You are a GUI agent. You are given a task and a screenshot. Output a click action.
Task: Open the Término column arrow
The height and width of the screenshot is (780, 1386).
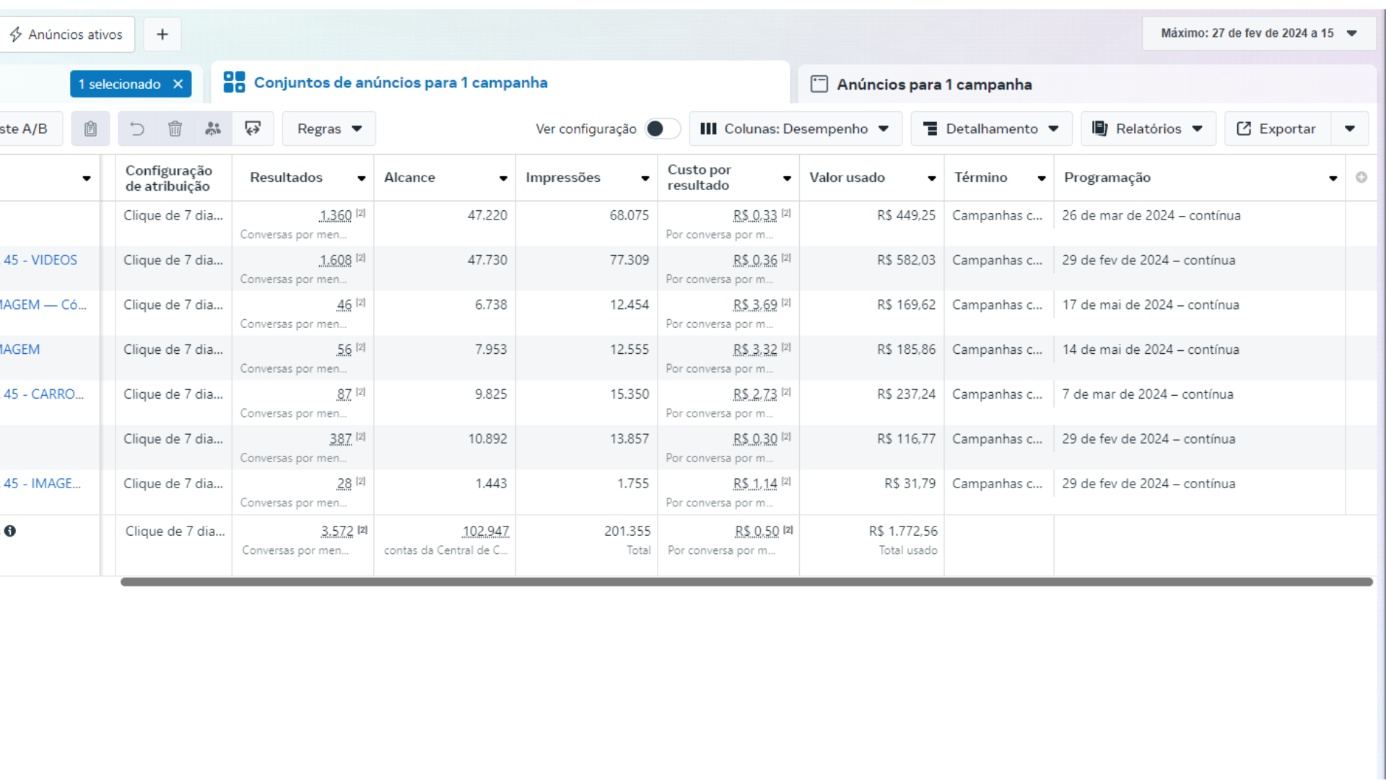point(1042,178)
